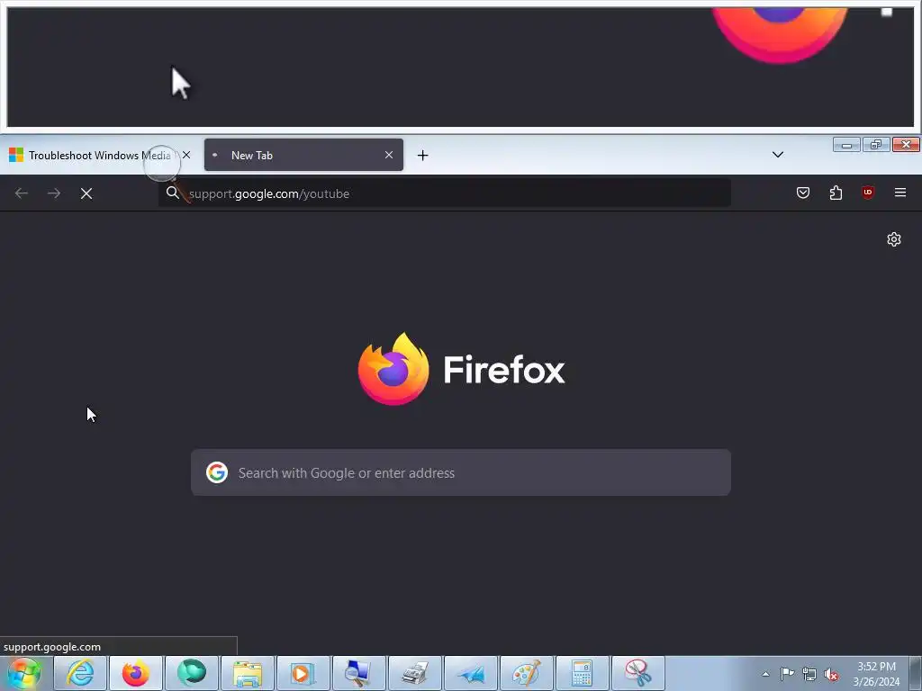Open the Windows Start menu
This screenshot has width=922, height=691.
[24, 673]
